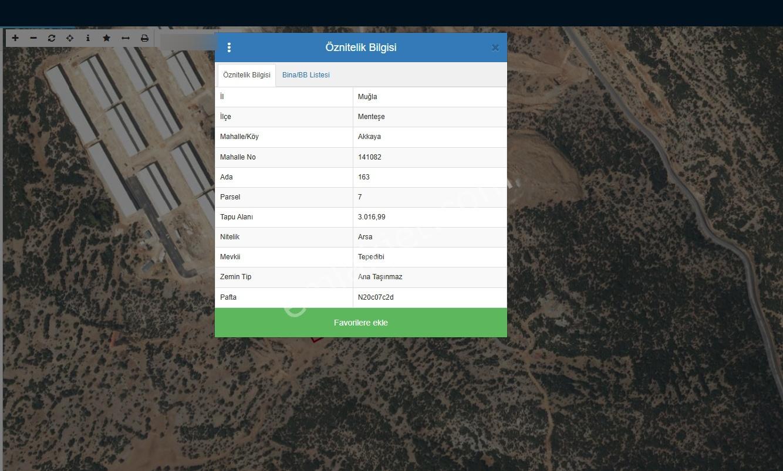Image resolution: width=783 pixels, height=471 pixels.
Task: Click the Mahalle/Köy row label
Action: [239, 137]
